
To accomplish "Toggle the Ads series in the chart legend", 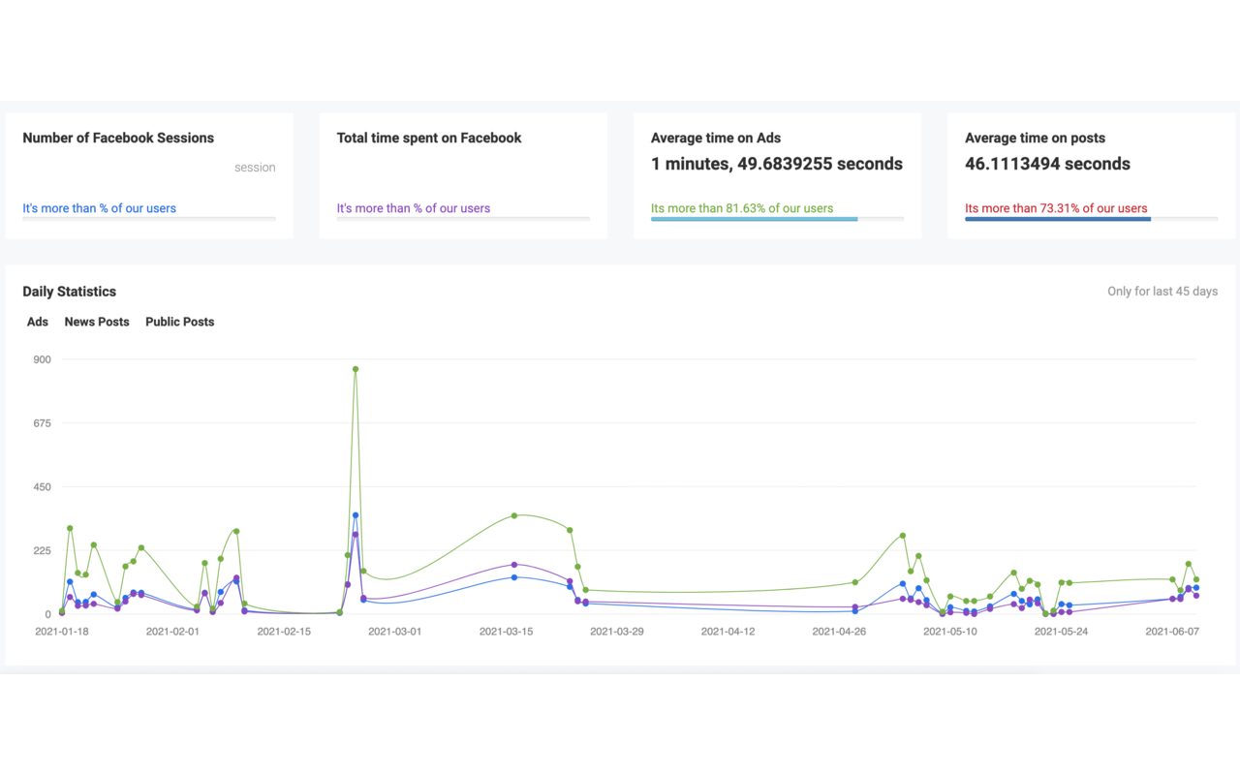I will click(38, 322).
